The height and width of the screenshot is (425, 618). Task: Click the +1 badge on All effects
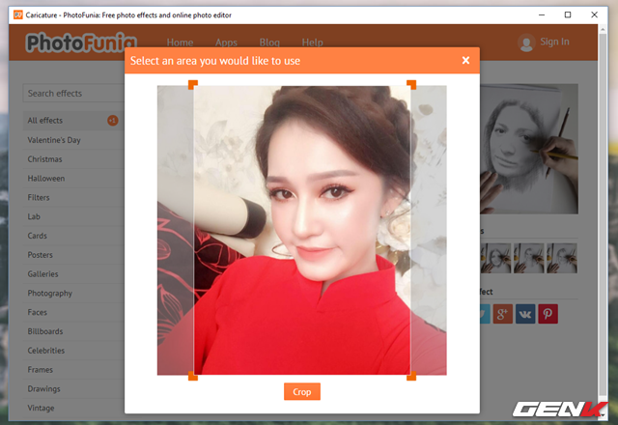pos(112,120)
